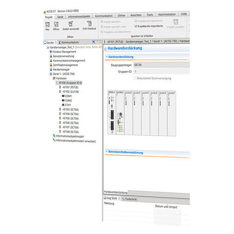Screen dimensions: 234x234
Task: Select Gerät 1 : (ACOS 750) node
Action: [x=62, y=74]
